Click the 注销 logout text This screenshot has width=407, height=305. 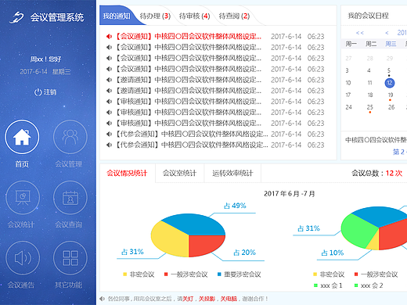point(50,92)
